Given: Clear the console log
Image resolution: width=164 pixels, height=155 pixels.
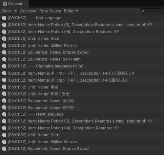Looking at the screenshot, I should (6, 11).
